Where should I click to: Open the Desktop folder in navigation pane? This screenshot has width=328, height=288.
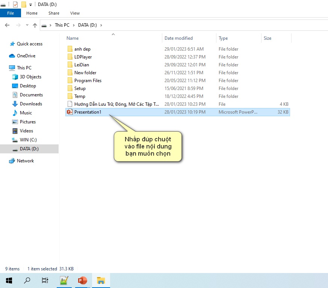point(28,85)
